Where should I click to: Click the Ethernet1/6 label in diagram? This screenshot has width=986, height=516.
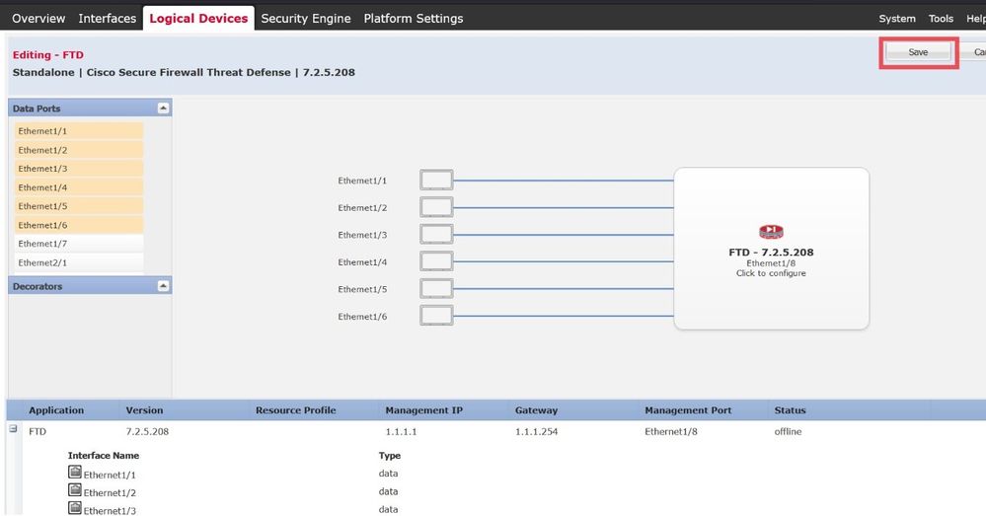362,316
